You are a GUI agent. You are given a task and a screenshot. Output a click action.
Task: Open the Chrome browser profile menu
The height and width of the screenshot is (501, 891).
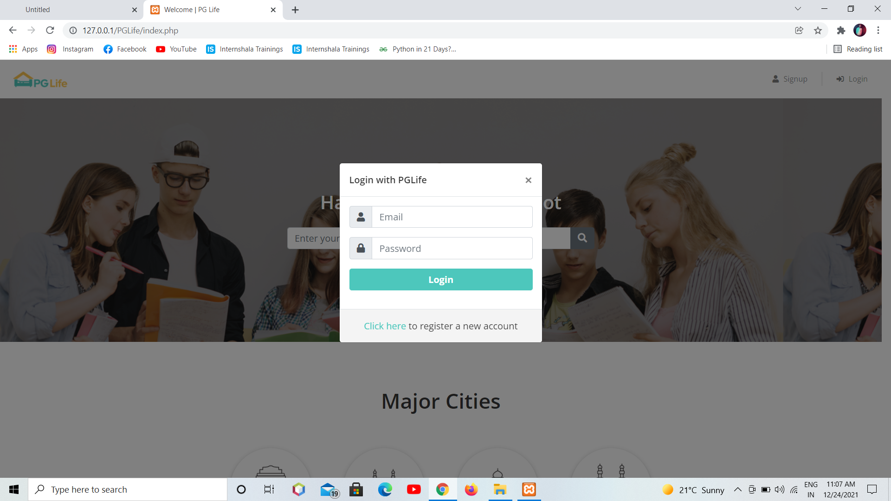(860, 30)
